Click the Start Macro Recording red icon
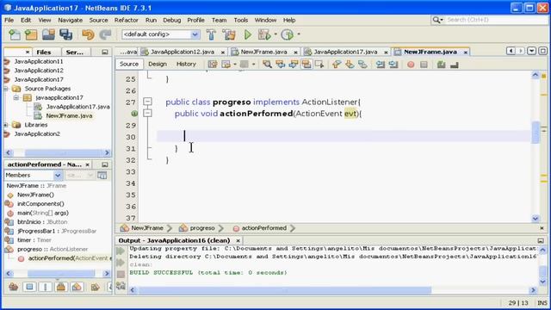 [x=411, y=65]
